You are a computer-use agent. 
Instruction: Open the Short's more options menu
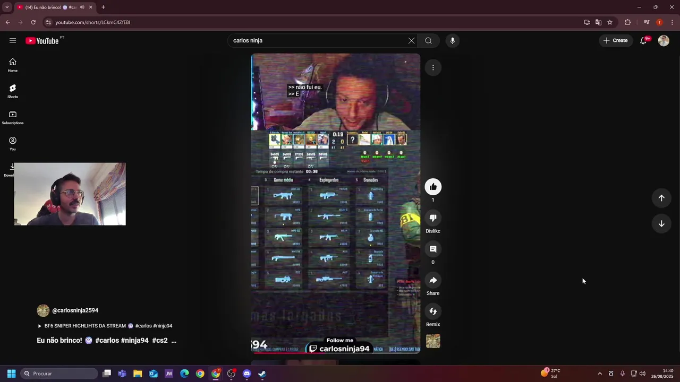point(433,67)
